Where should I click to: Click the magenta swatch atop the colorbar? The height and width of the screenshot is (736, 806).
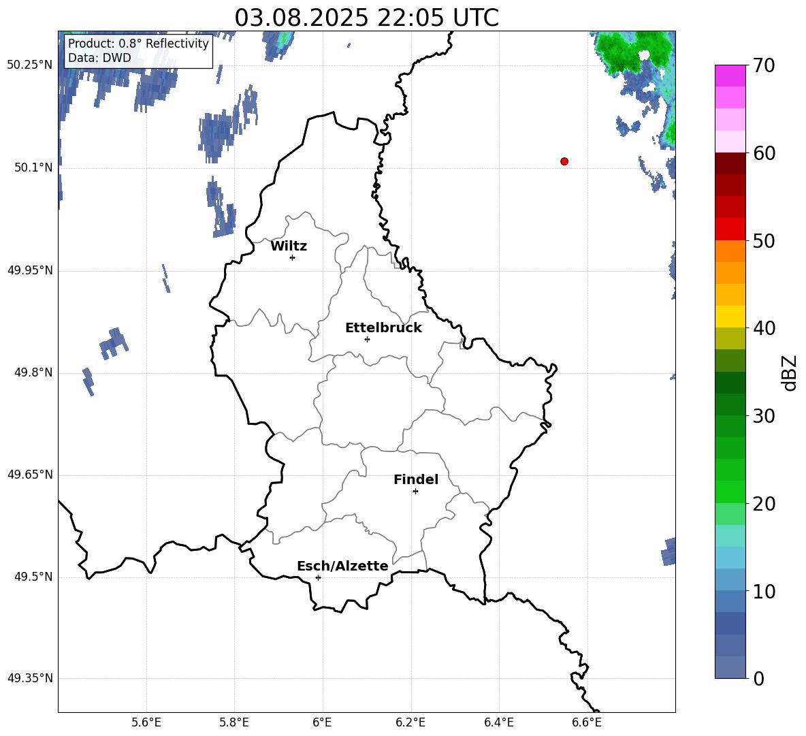[730, 76]
